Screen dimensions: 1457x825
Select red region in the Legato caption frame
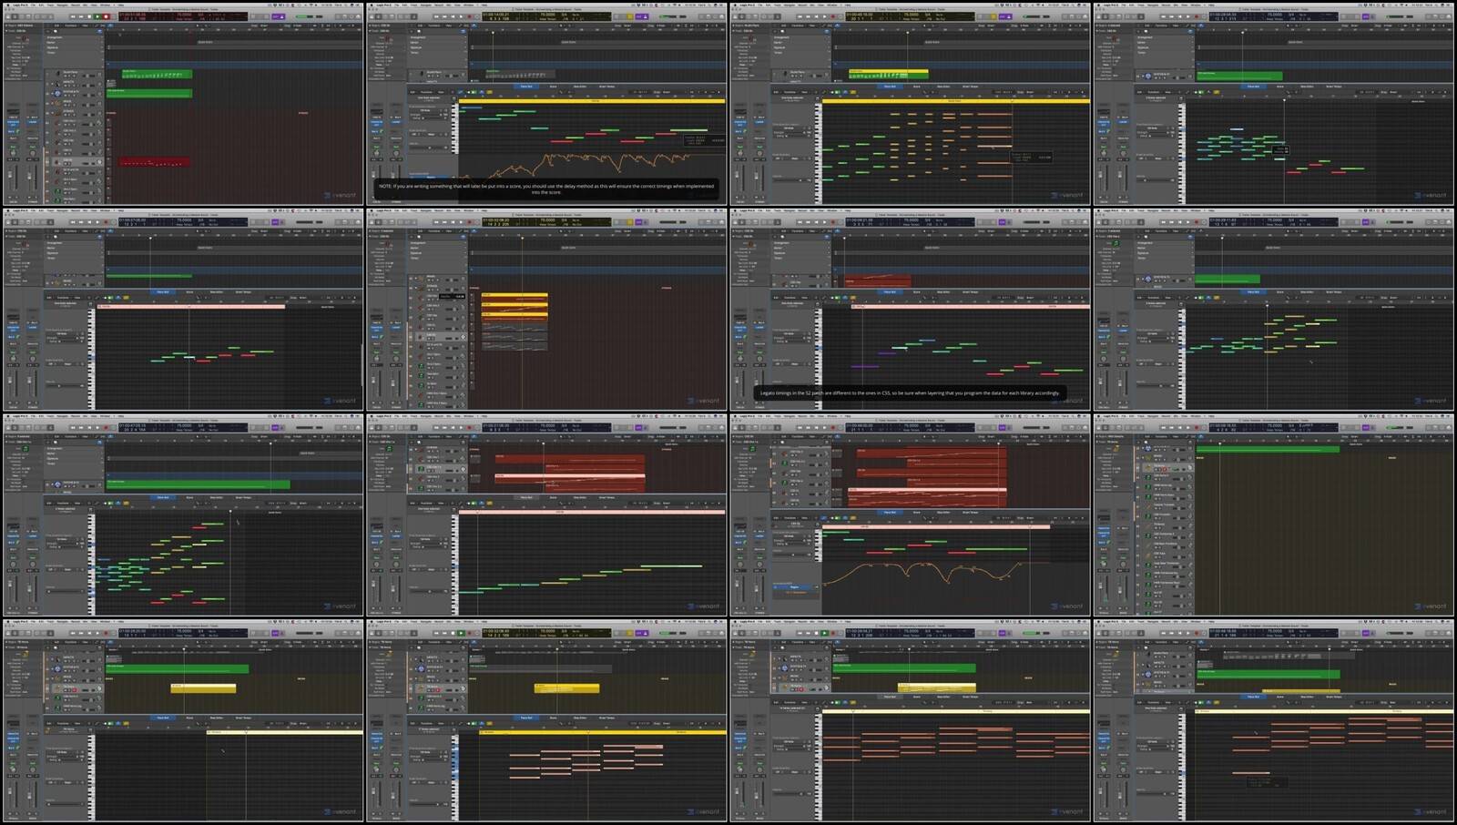point(878,281)
